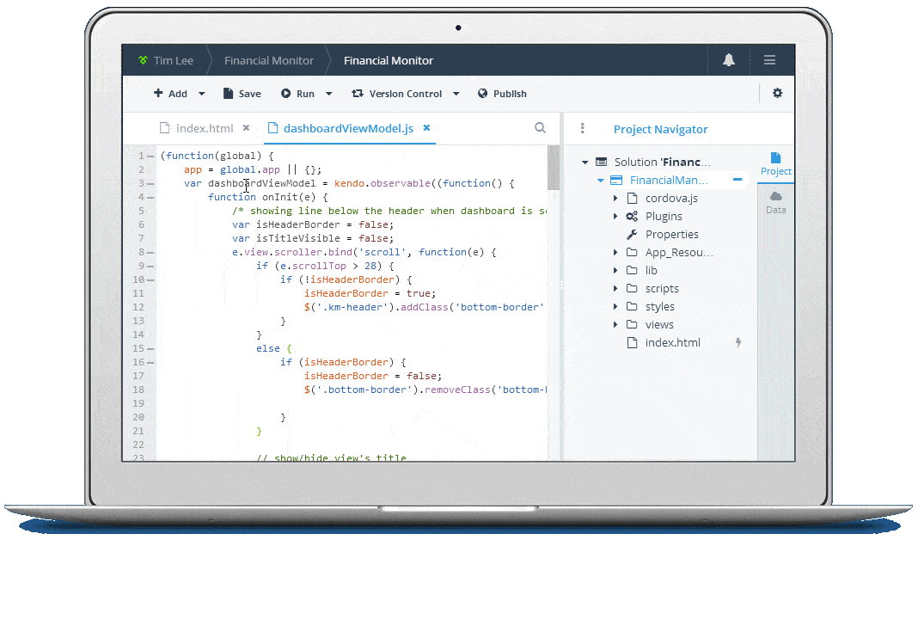Expand the lib folder
The image size is (924, 626).
click(615, 271)
